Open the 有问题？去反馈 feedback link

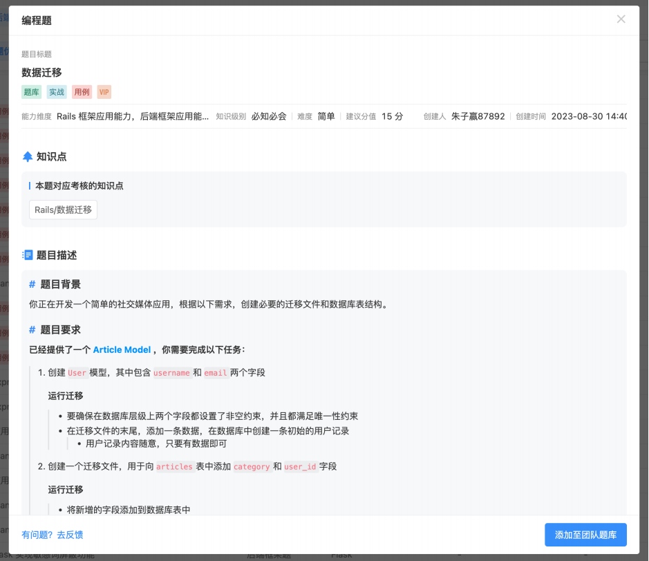(52, 535)
